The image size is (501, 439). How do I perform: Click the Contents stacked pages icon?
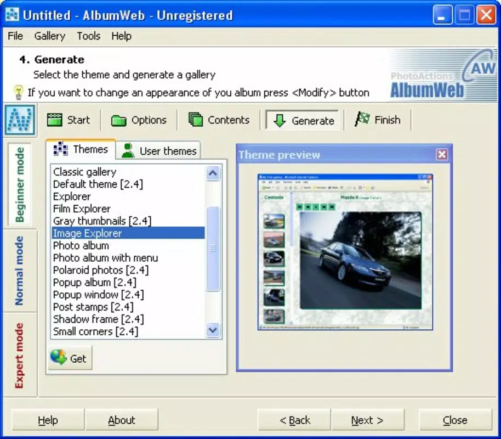pyautogui.click(x=196, y=120)
